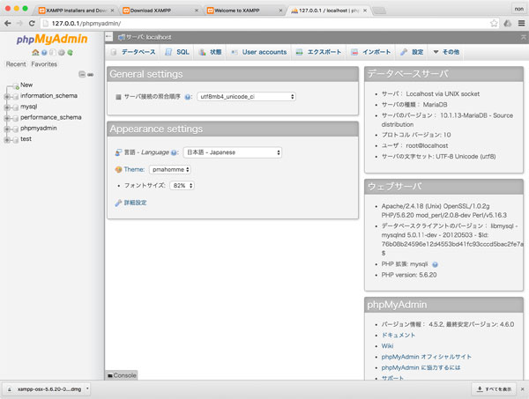Open phpMyAdmin documentation blue help icon
The height and width of the screenshot is (399, 529).
coord(44,53)
